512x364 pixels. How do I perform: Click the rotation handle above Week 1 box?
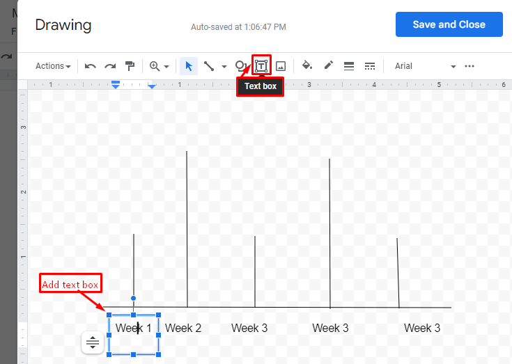[x=133, y=298]
